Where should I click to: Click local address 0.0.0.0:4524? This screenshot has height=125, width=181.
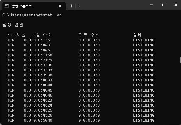(x=38, y=105)
